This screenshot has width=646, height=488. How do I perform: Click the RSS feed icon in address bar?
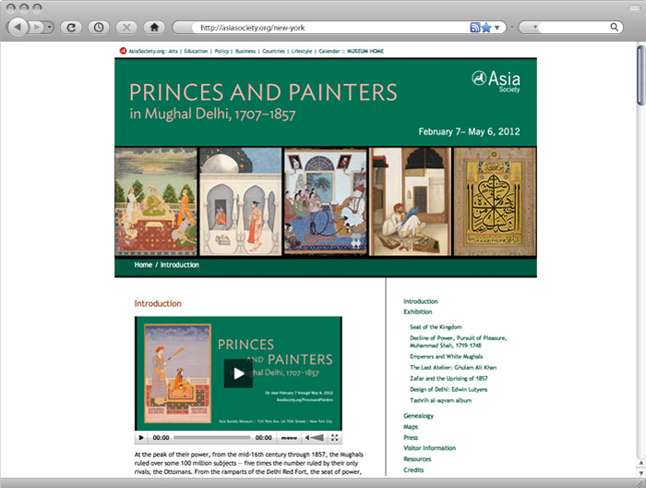click(x=475, y=28)
